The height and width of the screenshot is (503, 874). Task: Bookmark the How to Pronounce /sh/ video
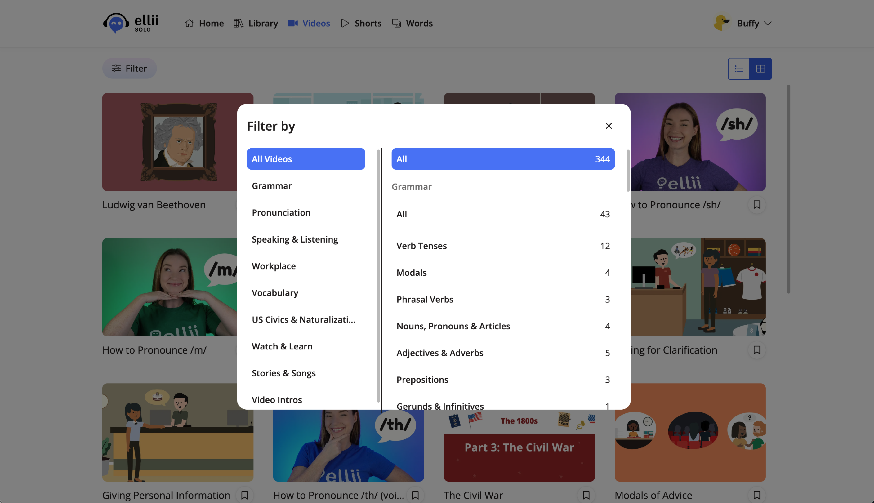pyautogui.click(x=756, y=205)
